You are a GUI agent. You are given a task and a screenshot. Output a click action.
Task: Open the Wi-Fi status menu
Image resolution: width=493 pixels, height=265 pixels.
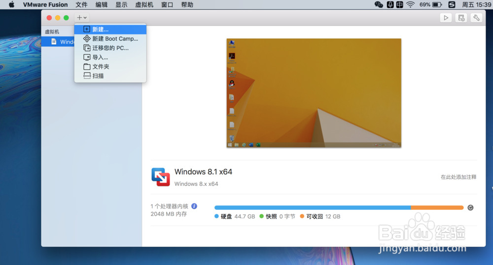pos(410,5)
